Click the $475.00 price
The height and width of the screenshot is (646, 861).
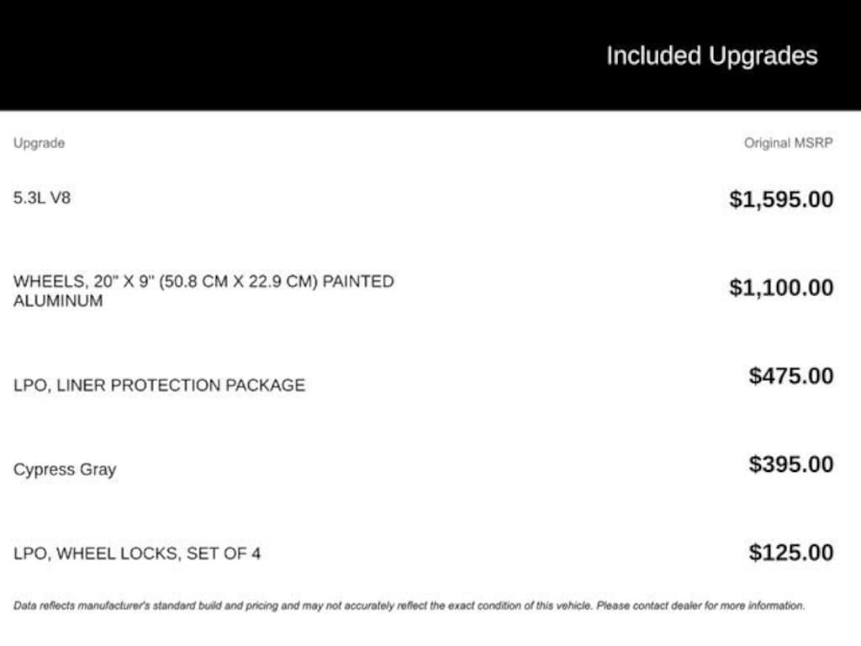click(791, 375)
